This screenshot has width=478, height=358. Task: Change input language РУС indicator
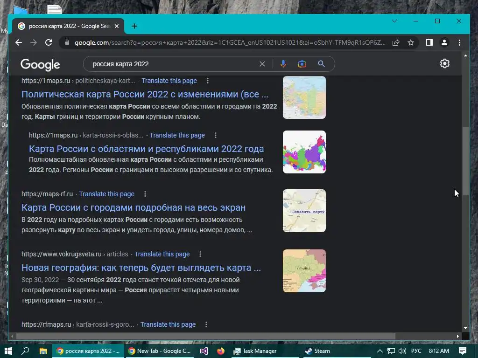(x=416, y=351)
